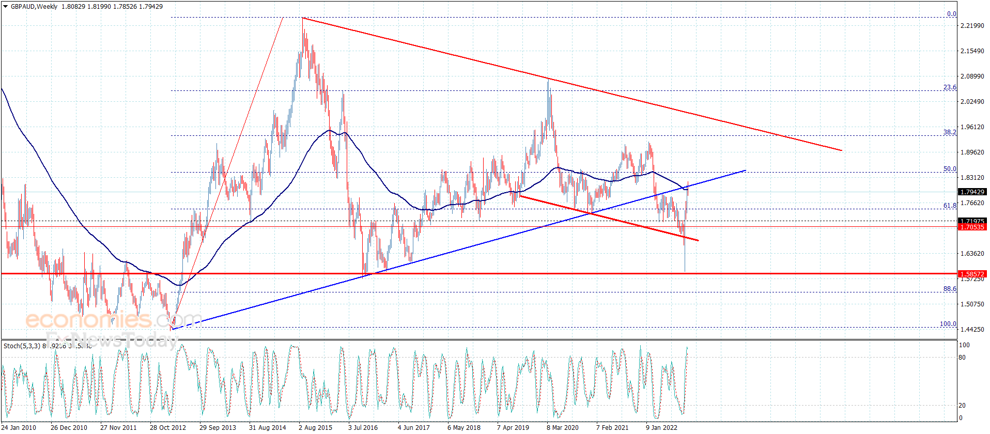Click the 6 May 2018 date label

[x=464, y=427]
